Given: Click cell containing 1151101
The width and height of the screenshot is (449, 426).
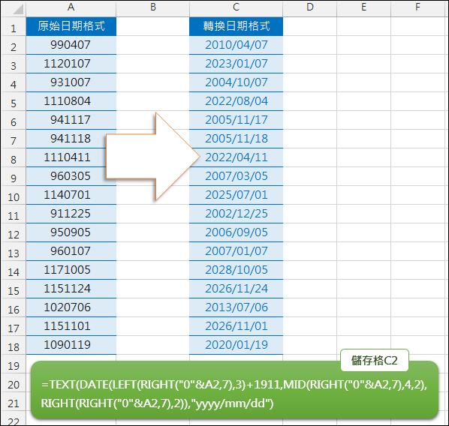Looking at the screenshot, I should click(71, 326).
